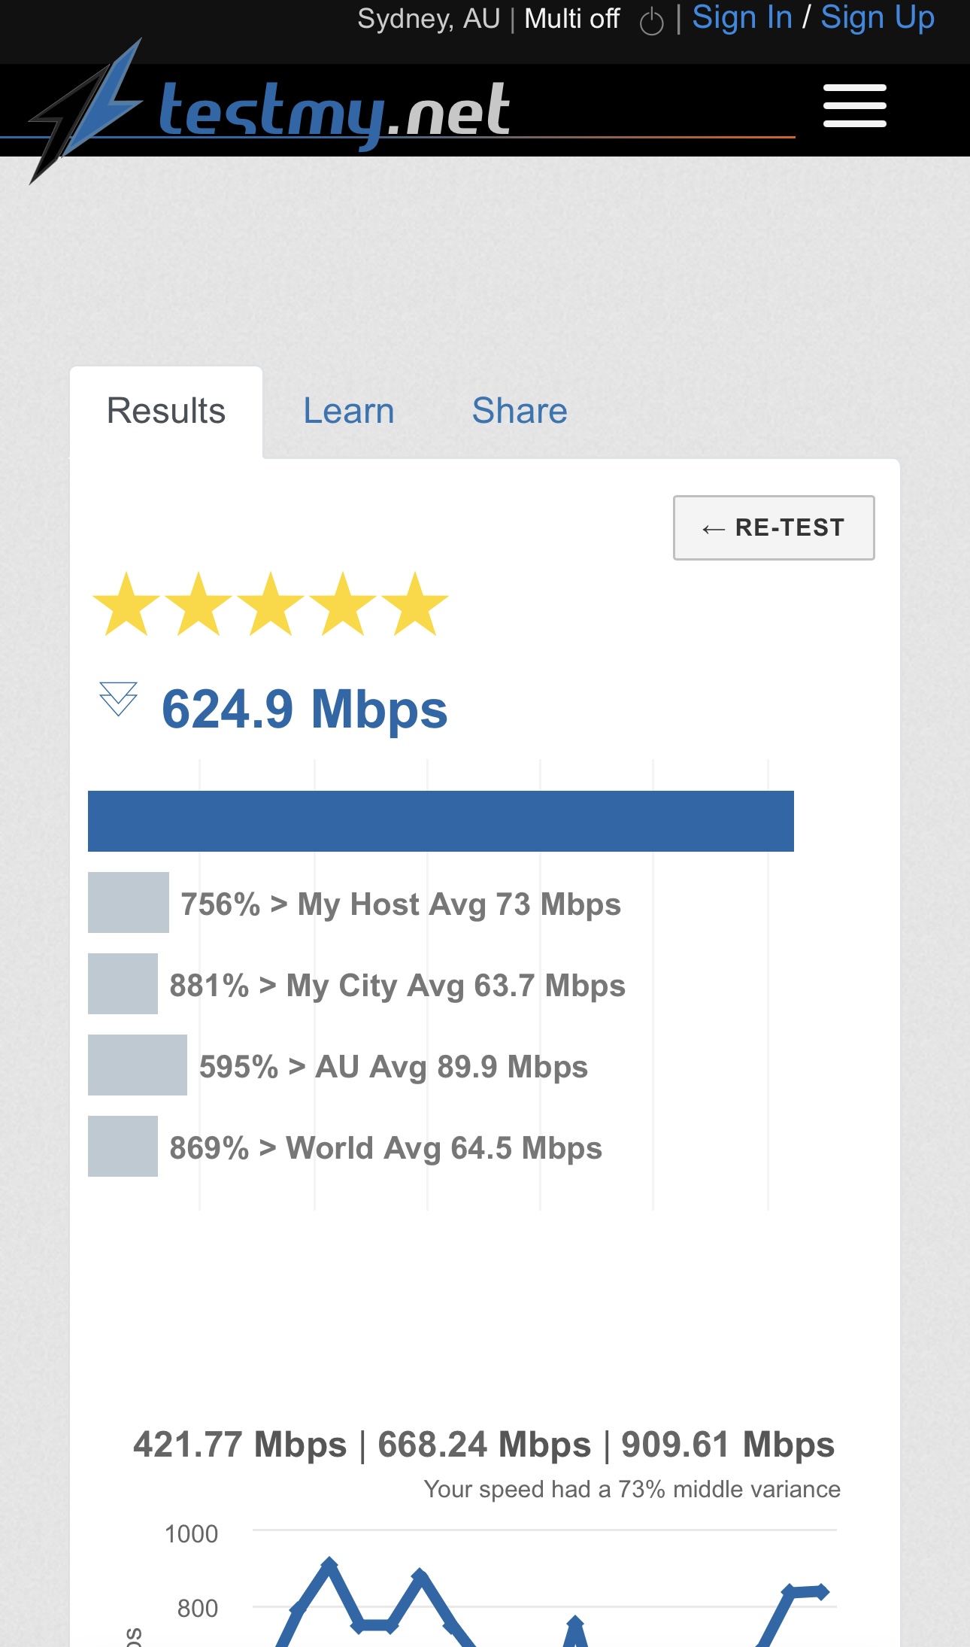Viewport: 970px width, 1647px height.
Task: Toggle the Multi off multithreading setting
Action: click(572, 19)
